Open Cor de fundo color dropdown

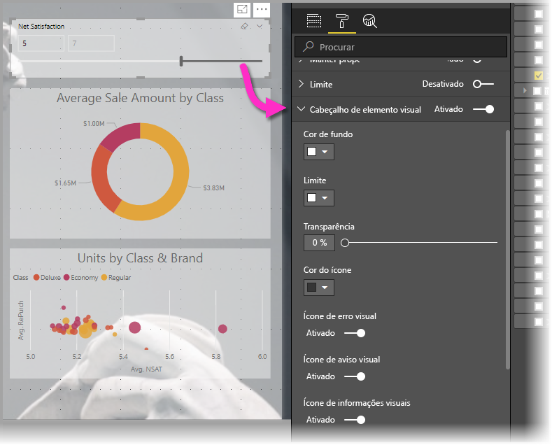pyautogui.click(x=318, y=152)
